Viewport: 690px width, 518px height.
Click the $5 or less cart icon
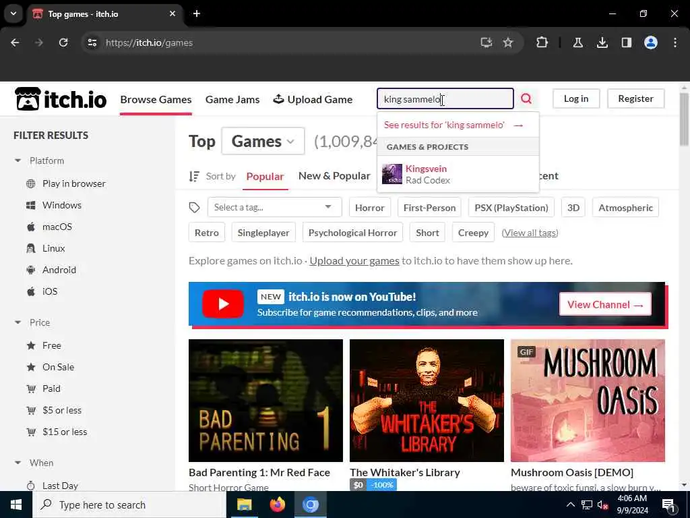[x=31, y=411]
